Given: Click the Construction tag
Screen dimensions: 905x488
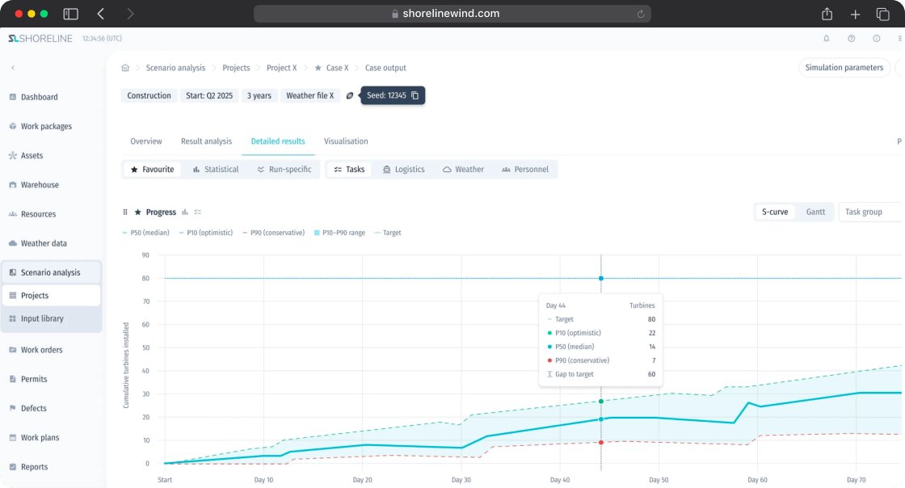Looking at the screenshot, I should click(x=149, y=96).
